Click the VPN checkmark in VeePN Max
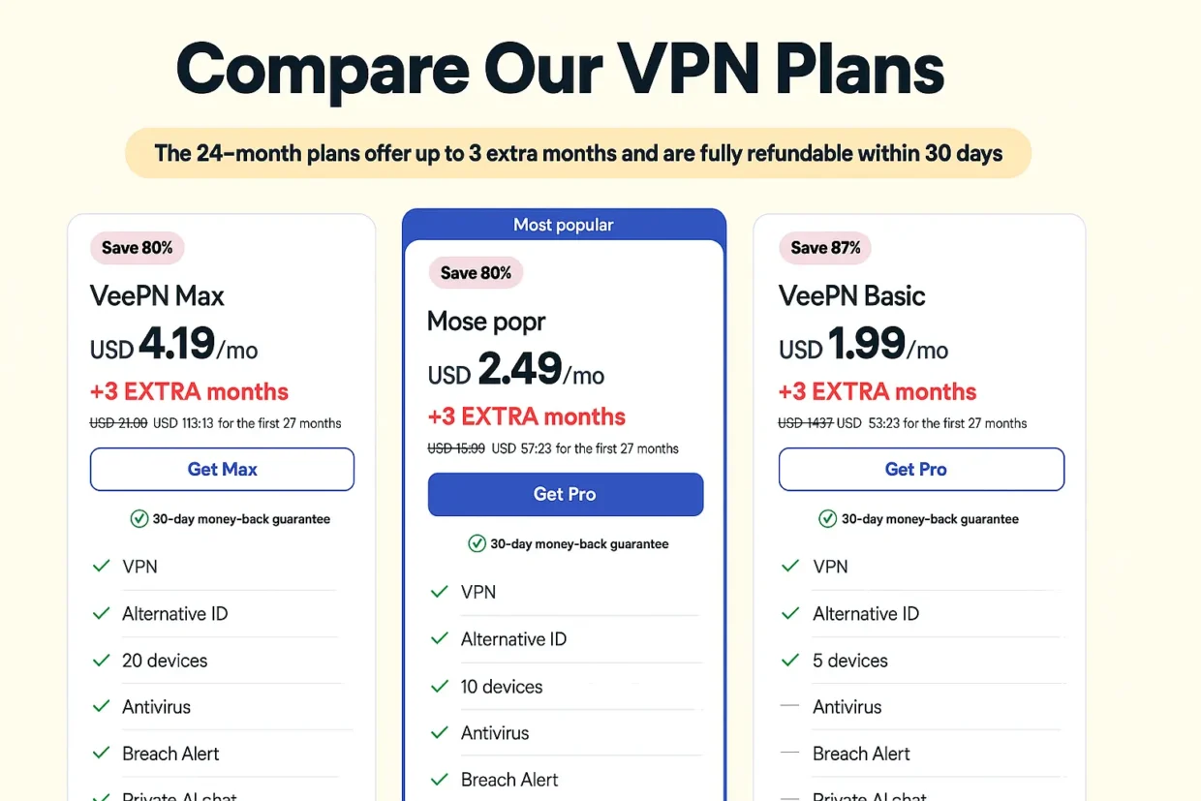This screenshot has width=1201, height=801. click(101, 567)
